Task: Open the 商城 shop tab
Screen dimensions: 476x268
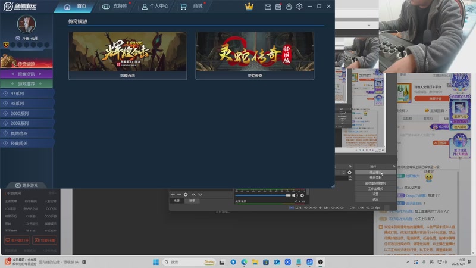Action: [192, 7]
